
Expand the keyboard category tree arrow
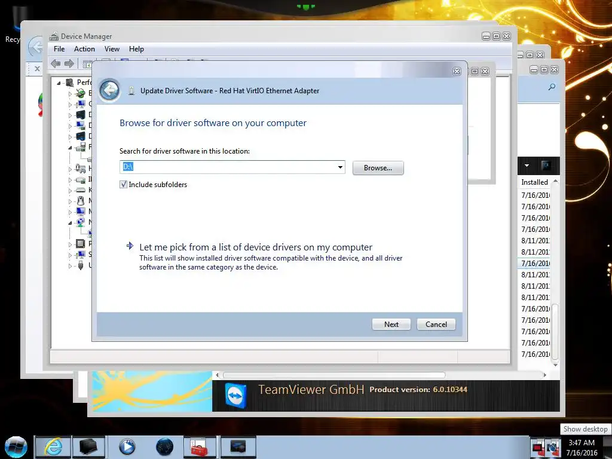(x=70, y=191)
